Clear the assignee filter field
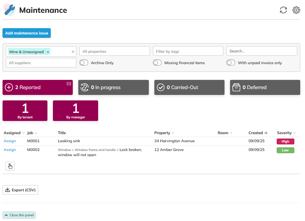Viewport: 305px width, 221px height. tap(73, 52)
